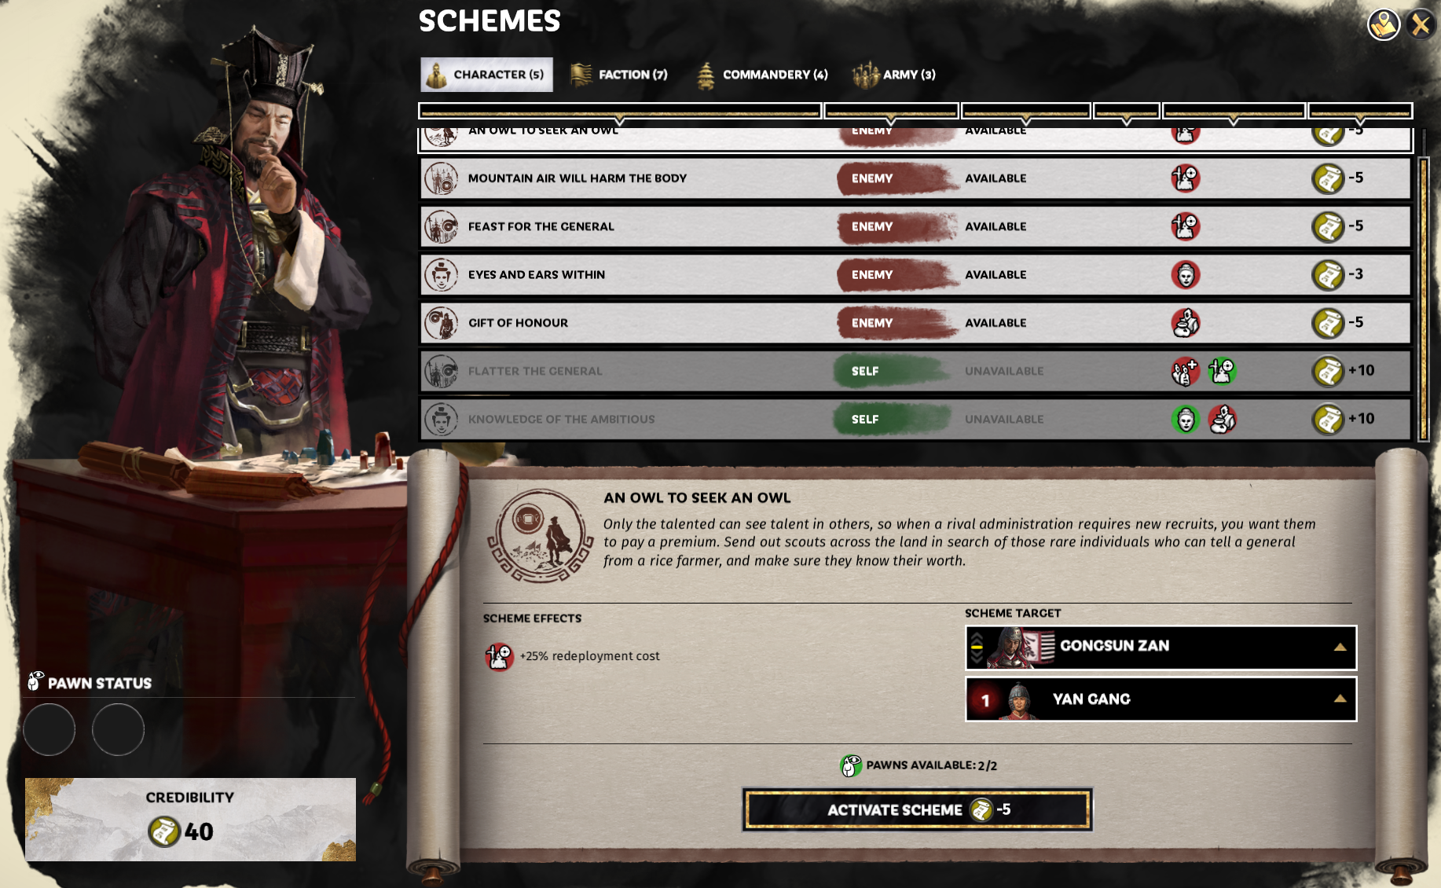The height and width of the screenshot is (888, 1441).
Task: Open the Army (3) tab
Action: (895, 75)
